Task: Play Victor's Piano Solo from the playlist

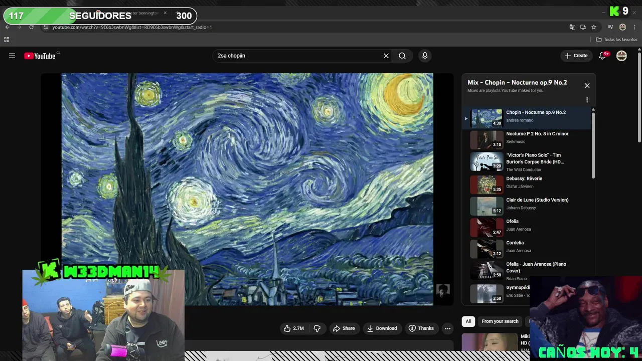Action: pyautogui.click(x=527, y=161)
